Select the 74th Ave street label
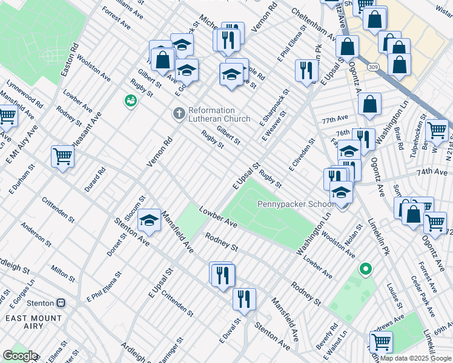Viewport: 453px width, 363px height. (x=432, y=172)
